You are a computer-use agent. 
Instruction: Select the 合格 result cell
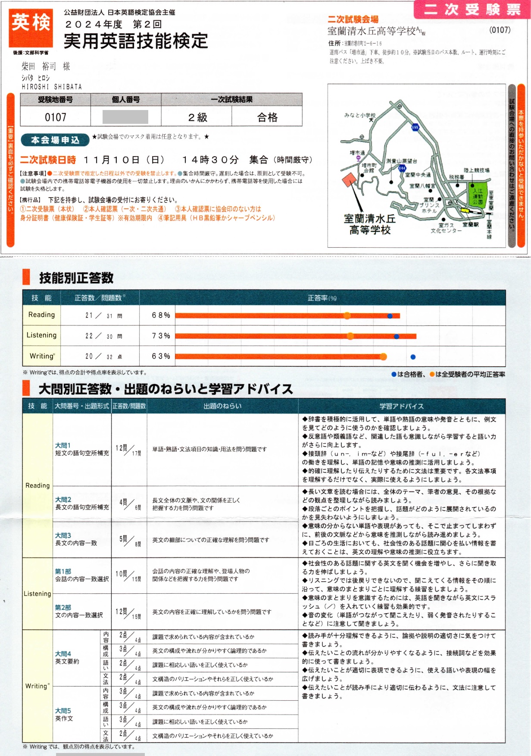tap(267, 117)
